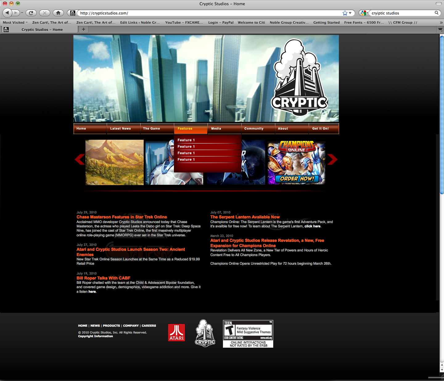Open the CFM Group bookmark
444x381 pixels.
coord(403,23)
